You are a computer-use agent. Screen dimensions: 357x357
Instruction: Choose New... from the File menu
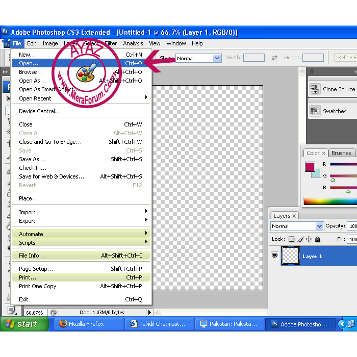(x=81, y=55)
